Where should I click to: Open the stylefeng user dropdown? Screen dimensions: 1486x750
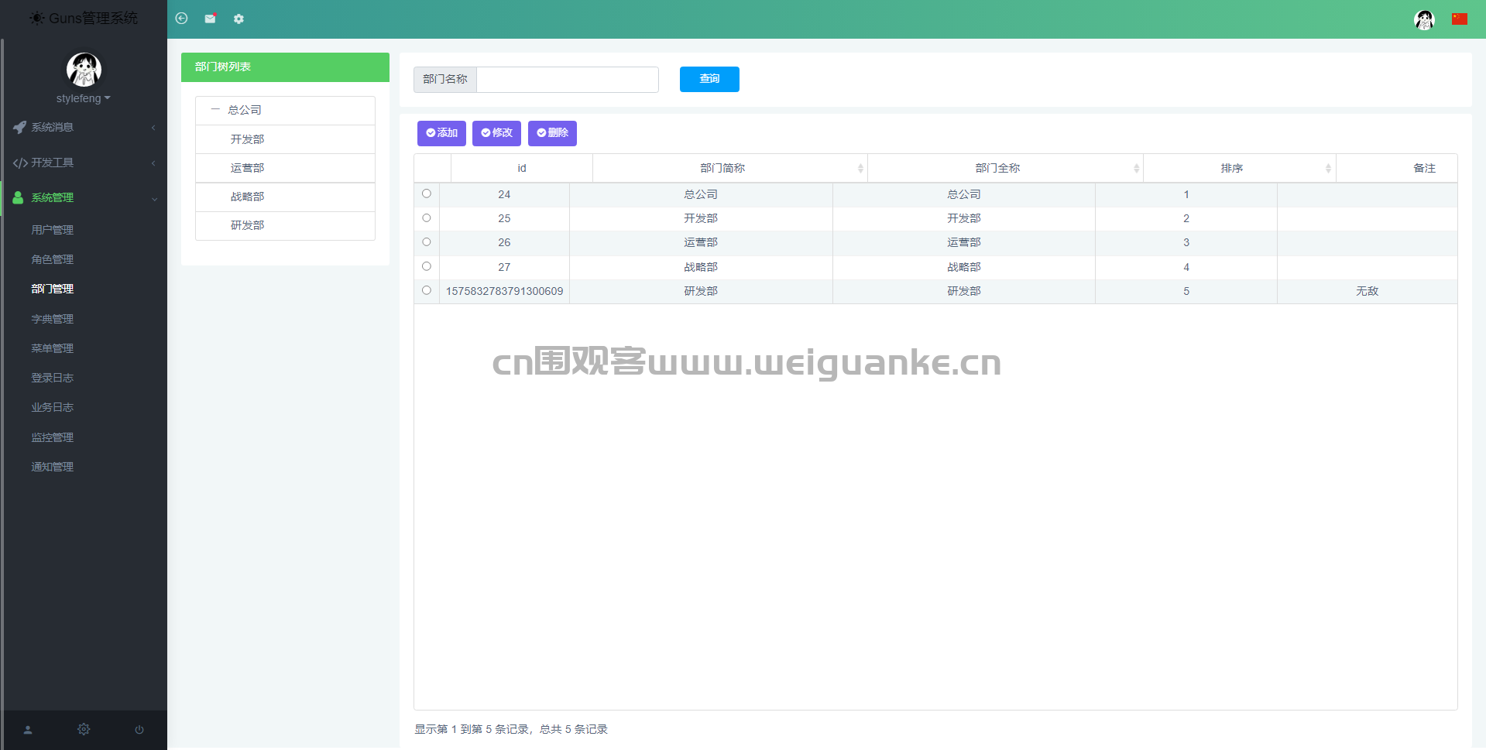[83, 98]
